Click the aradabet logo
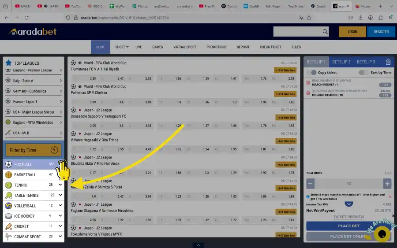The width and height of the screenshot is (397, 248). (33, 32)
